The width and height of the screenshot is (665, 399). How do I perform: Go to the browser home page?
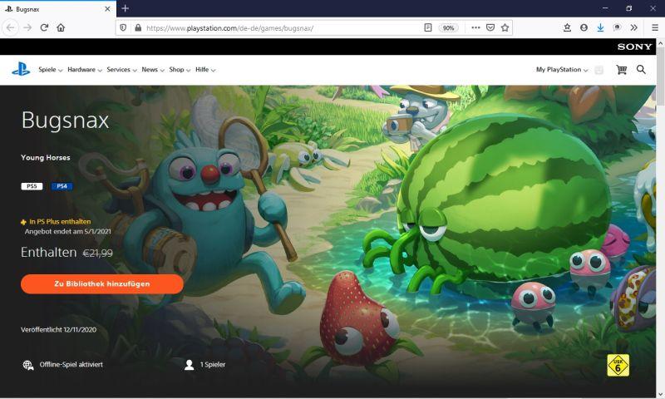[61, 27]
